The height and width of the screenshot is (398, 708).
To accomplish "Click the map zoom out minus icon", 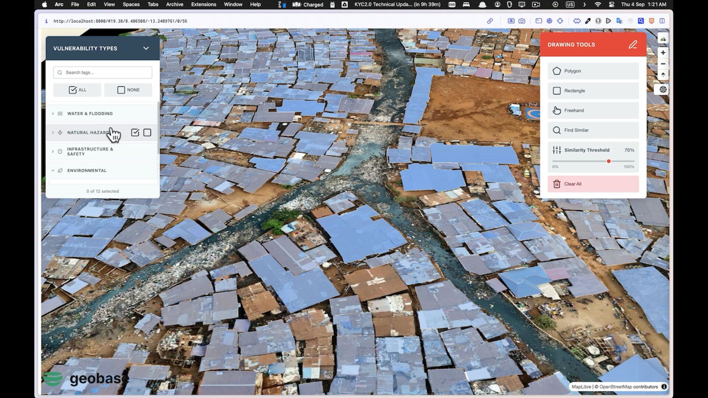I will [663, 64].
